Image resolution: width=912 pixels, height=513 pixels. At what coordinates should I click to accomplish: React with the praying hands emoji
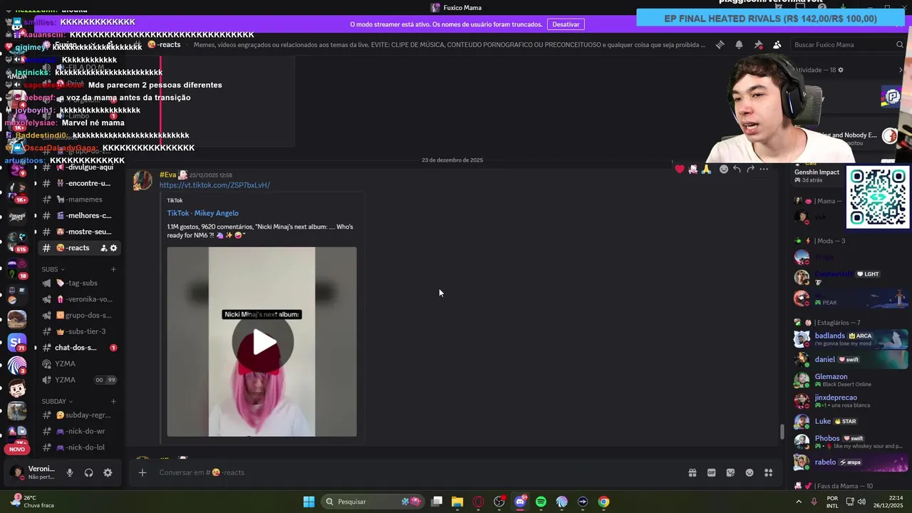pos(706,169)
